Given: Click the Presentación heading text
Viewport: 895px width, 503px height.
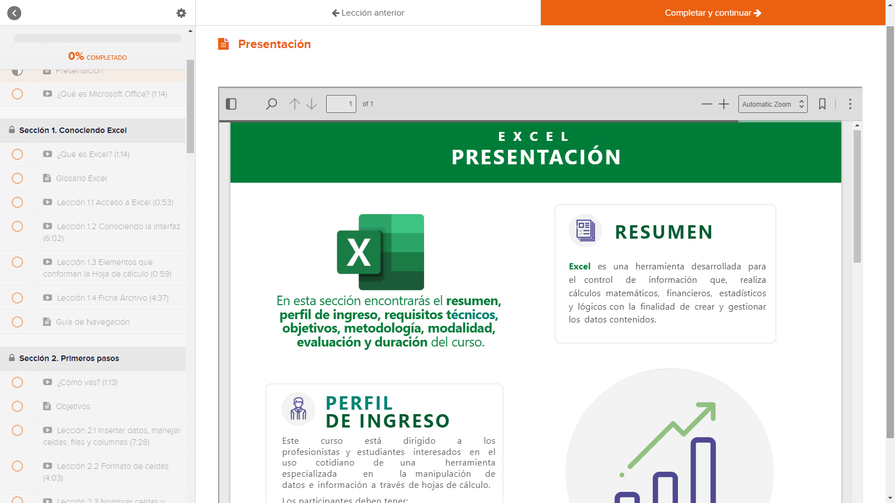Looking at the screenshot, I should (274, 44).
